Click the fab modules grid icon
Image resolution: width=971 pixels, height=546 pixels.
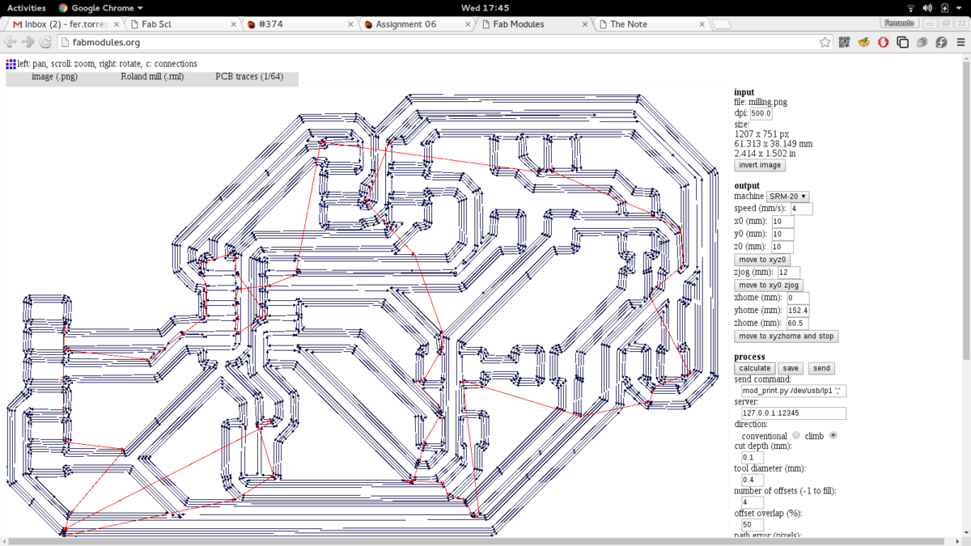(11, 63)
